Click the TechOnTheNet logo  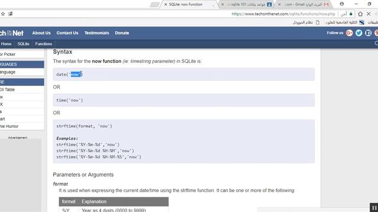click(12, 33)
